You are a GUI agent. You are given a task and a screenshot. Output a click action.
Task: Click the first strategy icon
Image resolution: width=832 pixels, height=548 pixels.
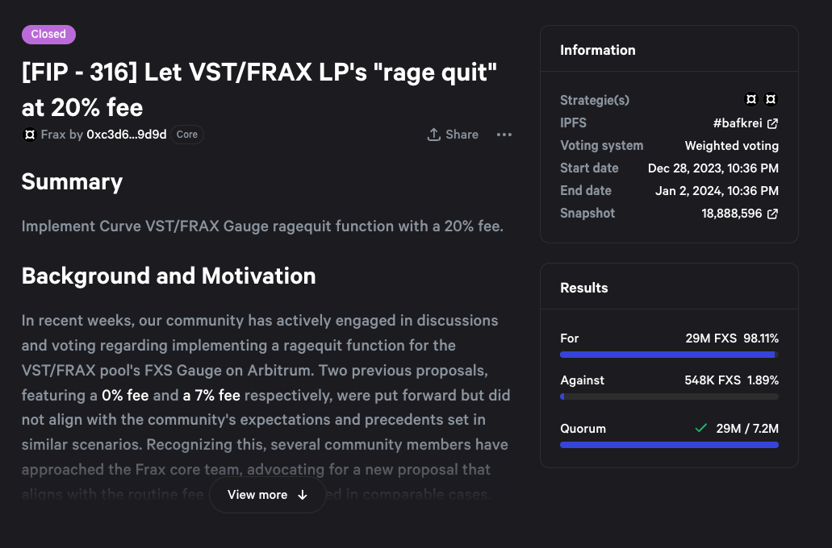click(751, 100)
